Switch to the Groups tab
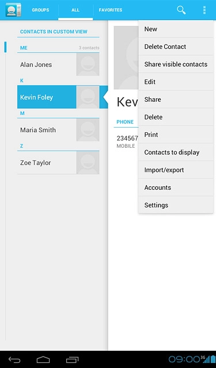 (40, 10)
